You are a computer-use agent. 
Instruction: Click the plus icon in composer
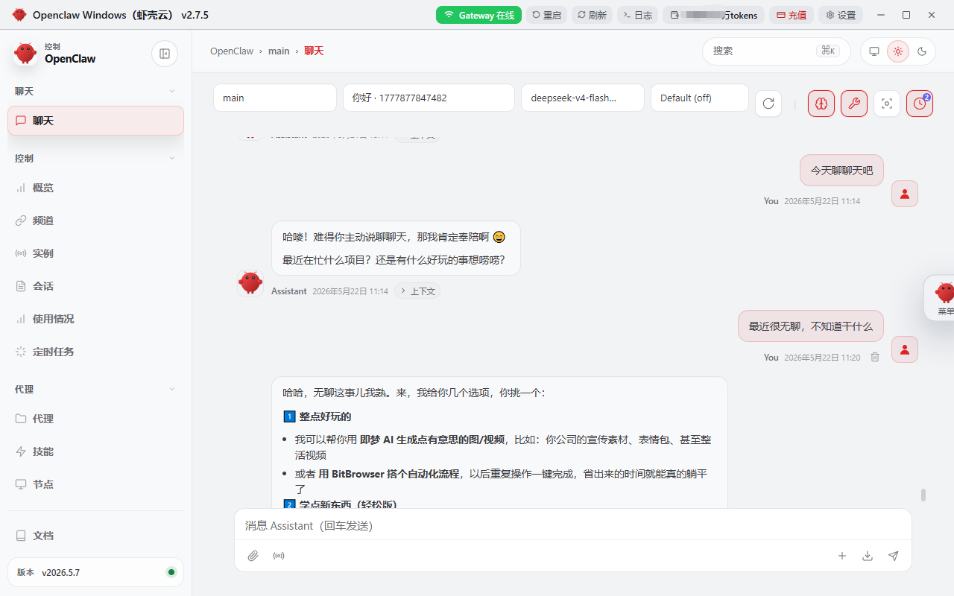coord(842,556)
